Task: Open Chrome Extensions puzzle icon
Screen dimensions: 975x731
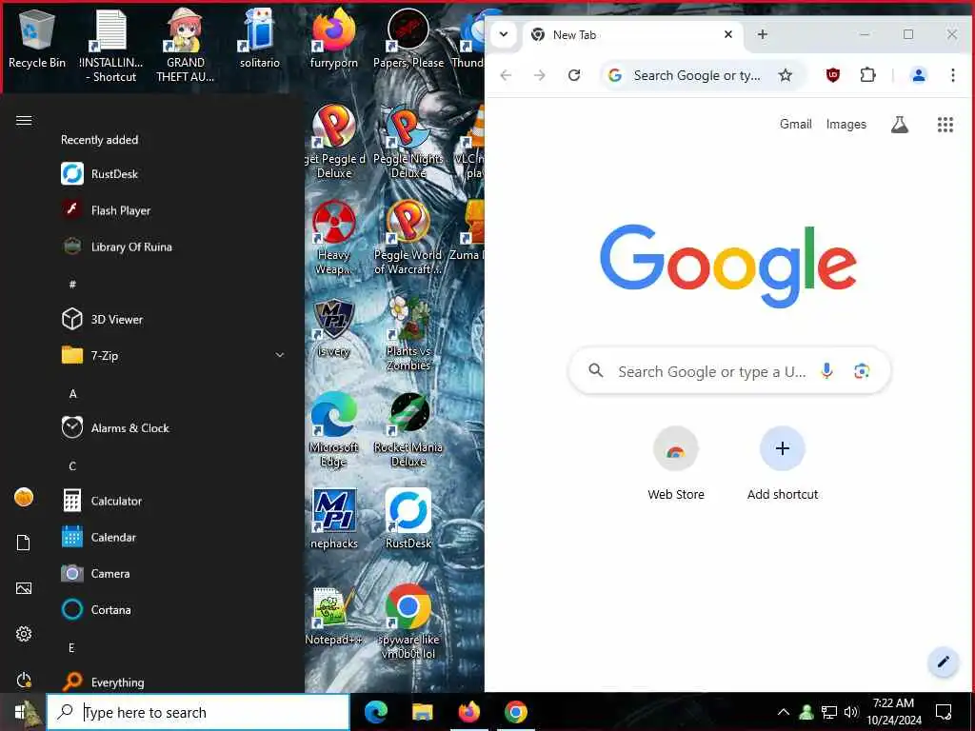Action: pos(867,75)
